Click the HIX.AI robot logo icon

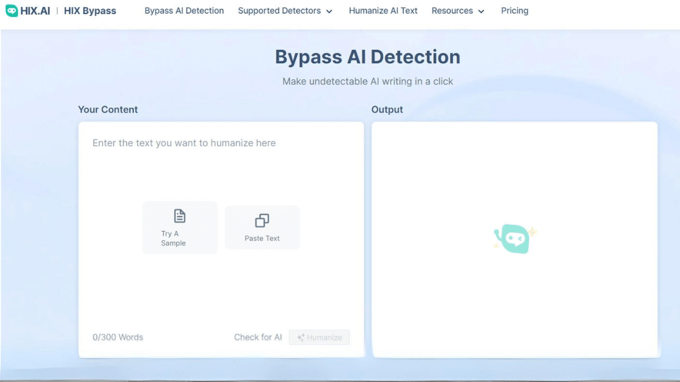[12, 11]
